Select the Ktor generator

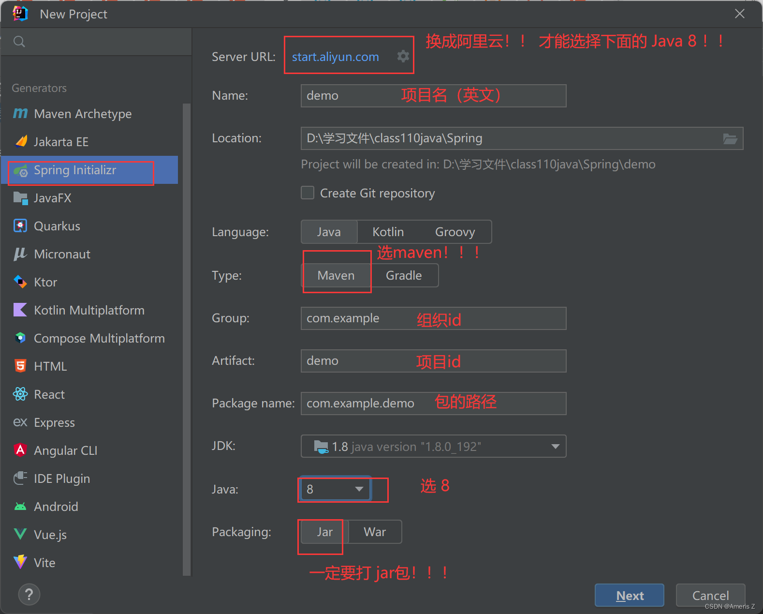[x=89, y=282]
